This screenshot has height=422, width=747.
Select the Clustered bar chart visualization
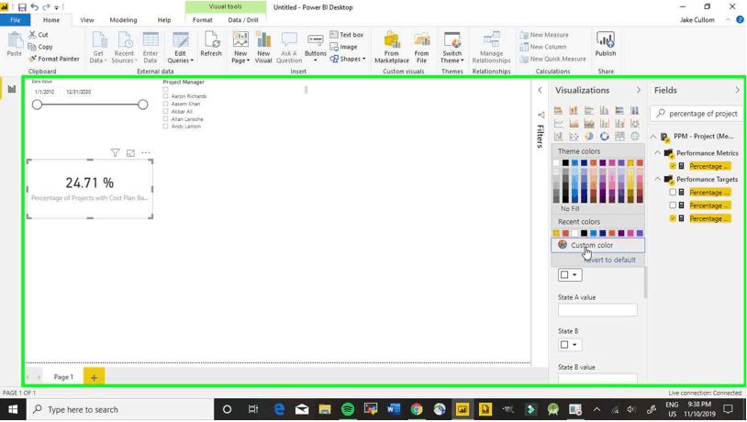pos(589,110)
